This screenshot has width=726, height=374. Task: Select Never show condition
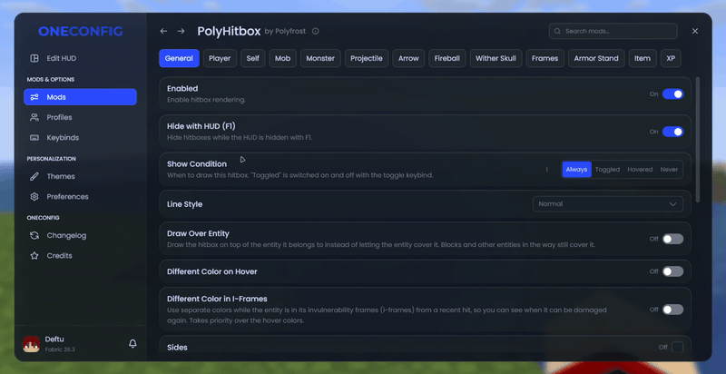coord(669,170)
